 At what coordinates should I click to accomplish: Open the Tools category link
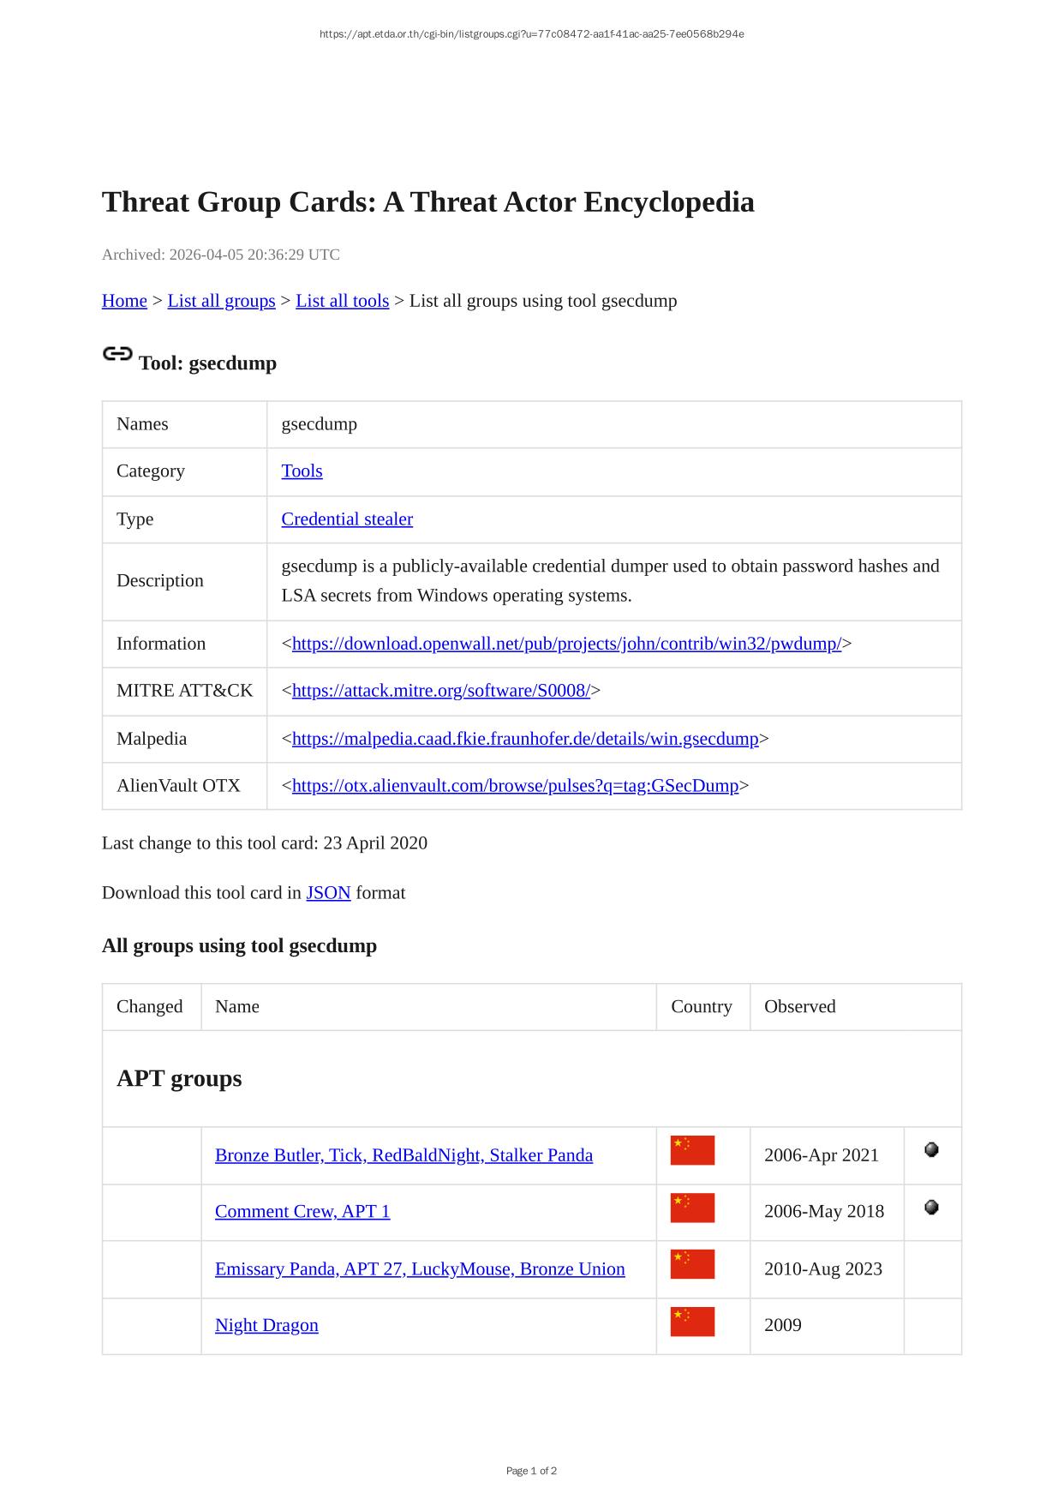click(302, 471)
